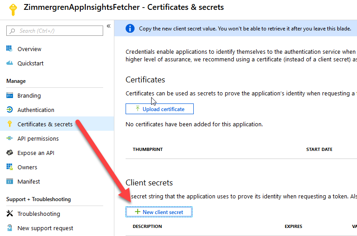357x236 pixels.
Task: Click the Overview icon in sidebar
Action: [x=9, y=49]
